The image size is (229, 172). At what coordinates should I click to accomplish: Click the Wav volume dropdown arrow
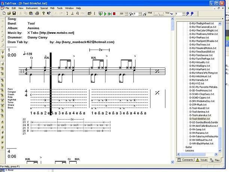tap(172, 14)
